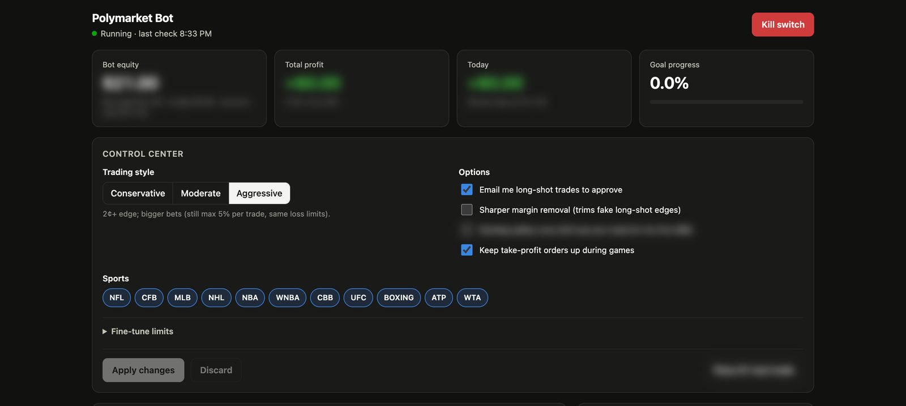This screenshot has width=906, height=406.
Task: Toggle the CFB sport chip
Action: tap(149, 298)
